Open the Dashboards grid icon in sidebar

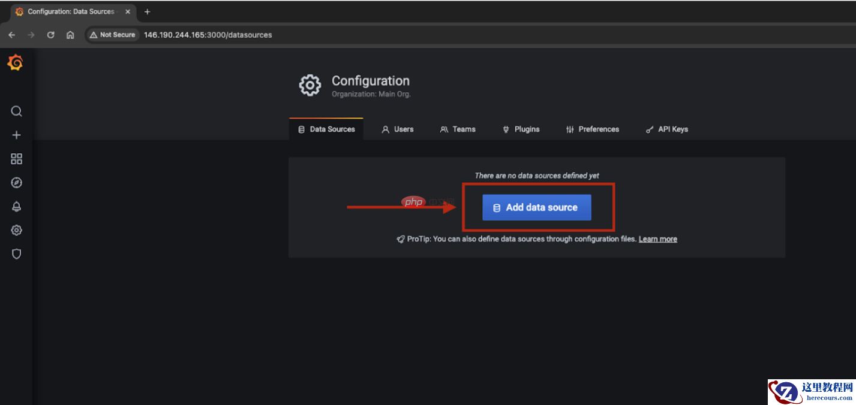pos(17,159)
